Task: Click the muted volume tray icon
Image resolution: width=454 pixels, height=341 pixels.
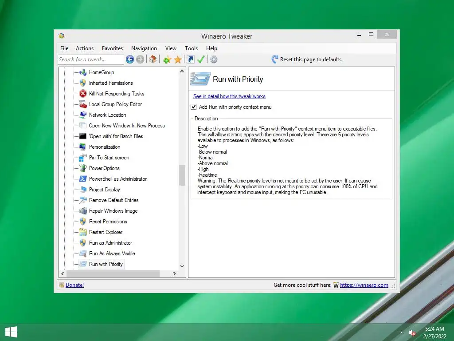Action: click(x=412, y=333)
